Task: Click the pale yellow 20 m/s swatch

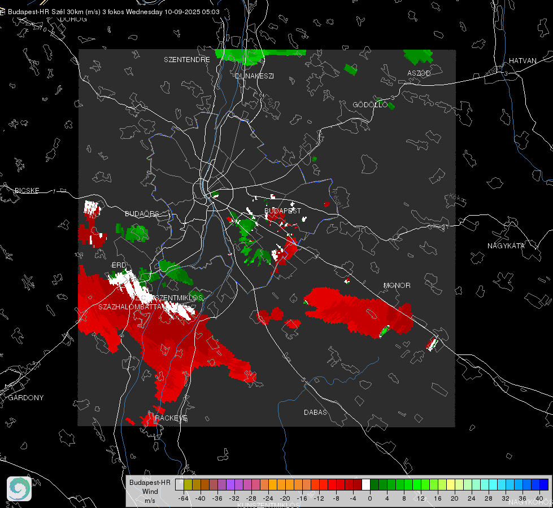Action: click(451, 485)
